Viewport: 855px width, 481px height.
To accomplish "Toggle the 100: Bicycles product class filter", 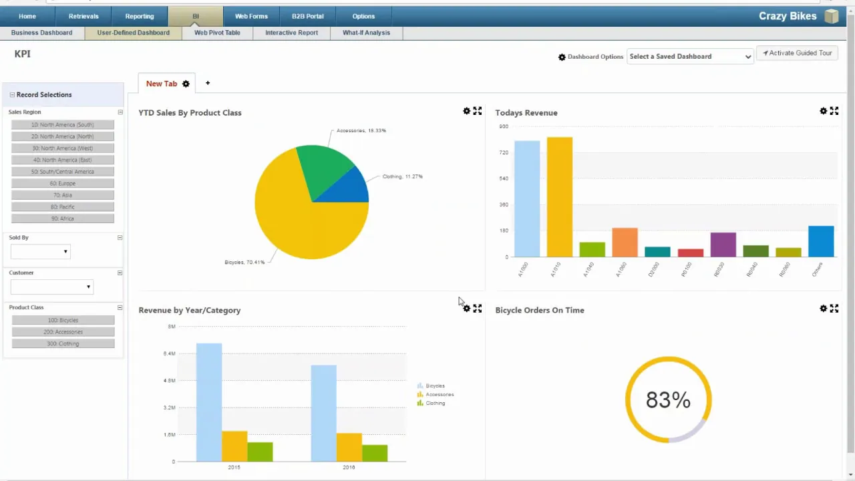I will point(63,320).
